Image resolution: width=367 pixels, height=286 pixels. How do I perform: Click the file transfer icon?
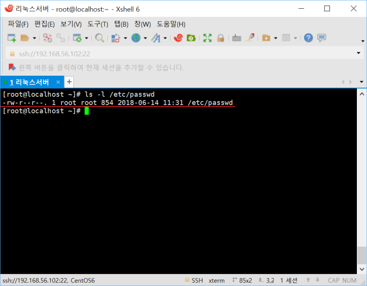coord(116,38)
